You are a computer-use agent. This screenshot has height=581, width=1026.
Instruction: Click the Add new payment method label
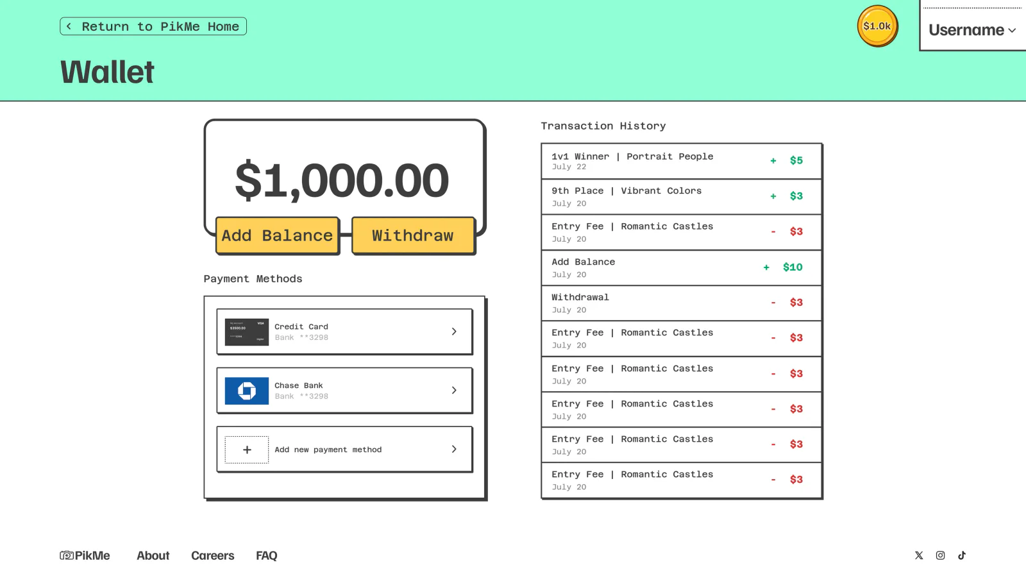pos(328,450)
